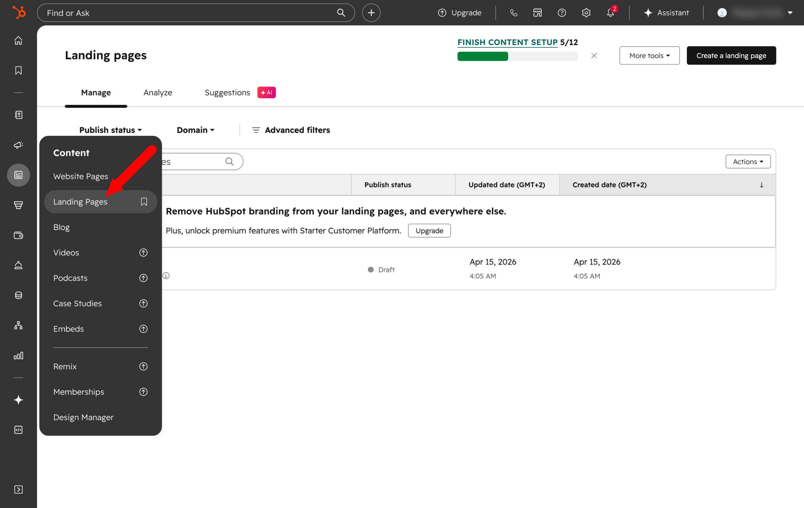
Task: Select Blog in Content menu
Action: [62, 227]
